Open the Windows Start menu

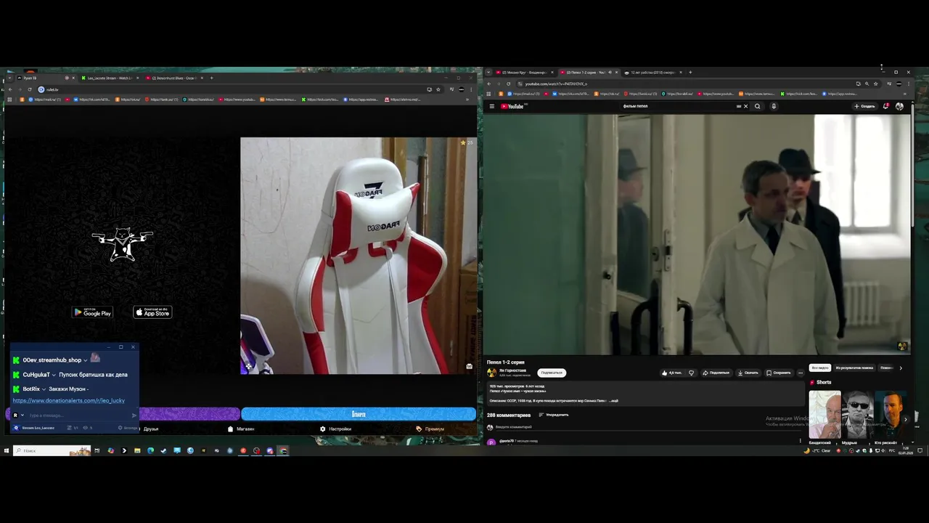pyautogui.click(x=7, y=450)
